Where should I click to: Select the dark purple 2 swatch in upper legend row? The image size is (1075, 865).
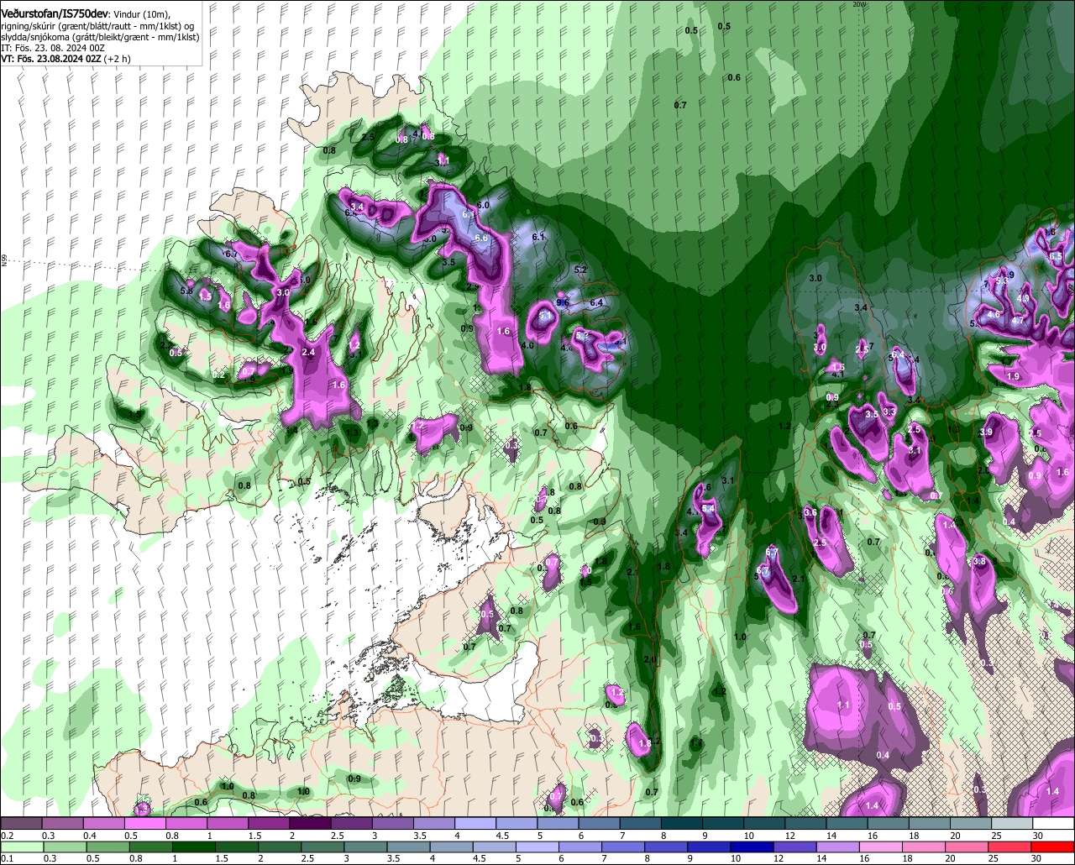tap(310, 823)
